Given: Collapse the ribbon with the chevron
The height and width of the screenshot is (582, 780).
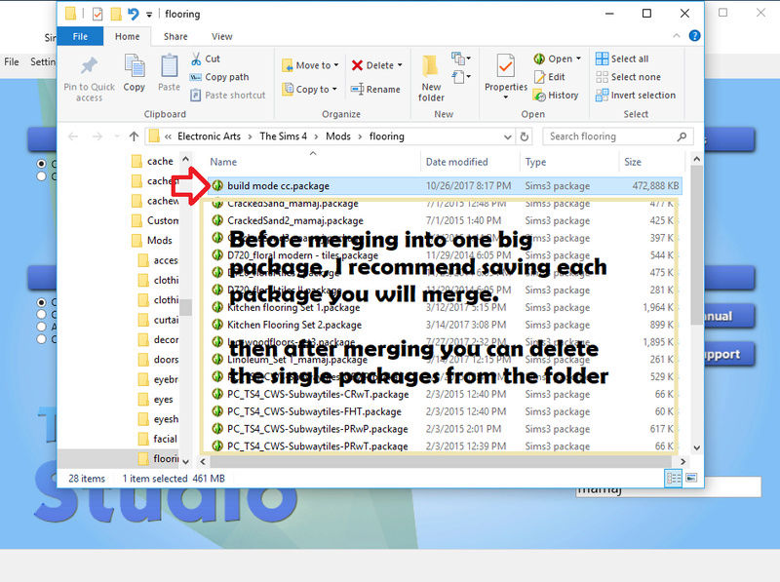Looking at the screenshot, I should (x=676, y=36).
